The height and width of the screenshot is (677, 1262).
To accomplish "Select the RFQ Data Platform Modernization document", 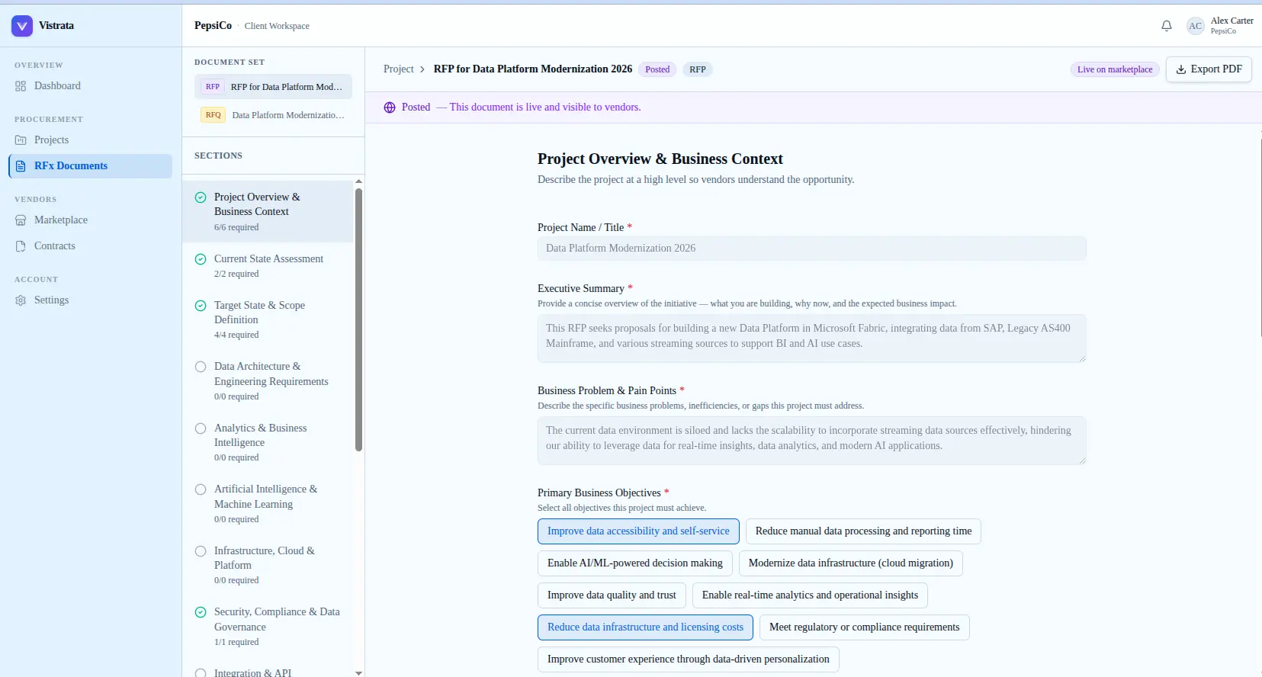I will coord(273,115).
